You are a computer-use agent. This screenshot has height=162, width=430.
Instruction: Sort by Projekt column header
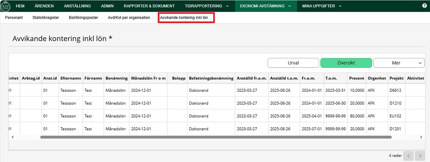[396, 78]
